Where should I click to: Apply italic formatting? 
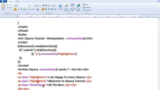click(18, 9)
